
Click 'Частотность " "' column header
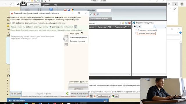(122, 27)
